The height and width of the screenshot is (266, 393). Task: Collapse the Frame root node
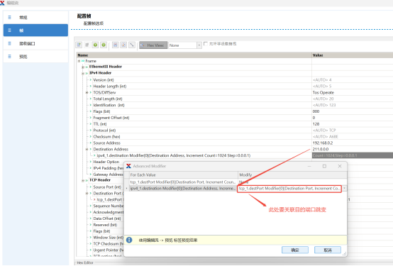click(79, 61)
